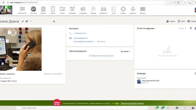Go to the Клиенты section
This screenshot has width=196, height=110.
(43, 10)
